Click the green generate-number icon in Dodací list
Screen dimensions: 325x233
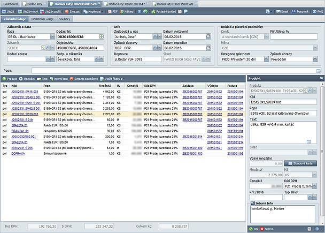tap(102, 36)
